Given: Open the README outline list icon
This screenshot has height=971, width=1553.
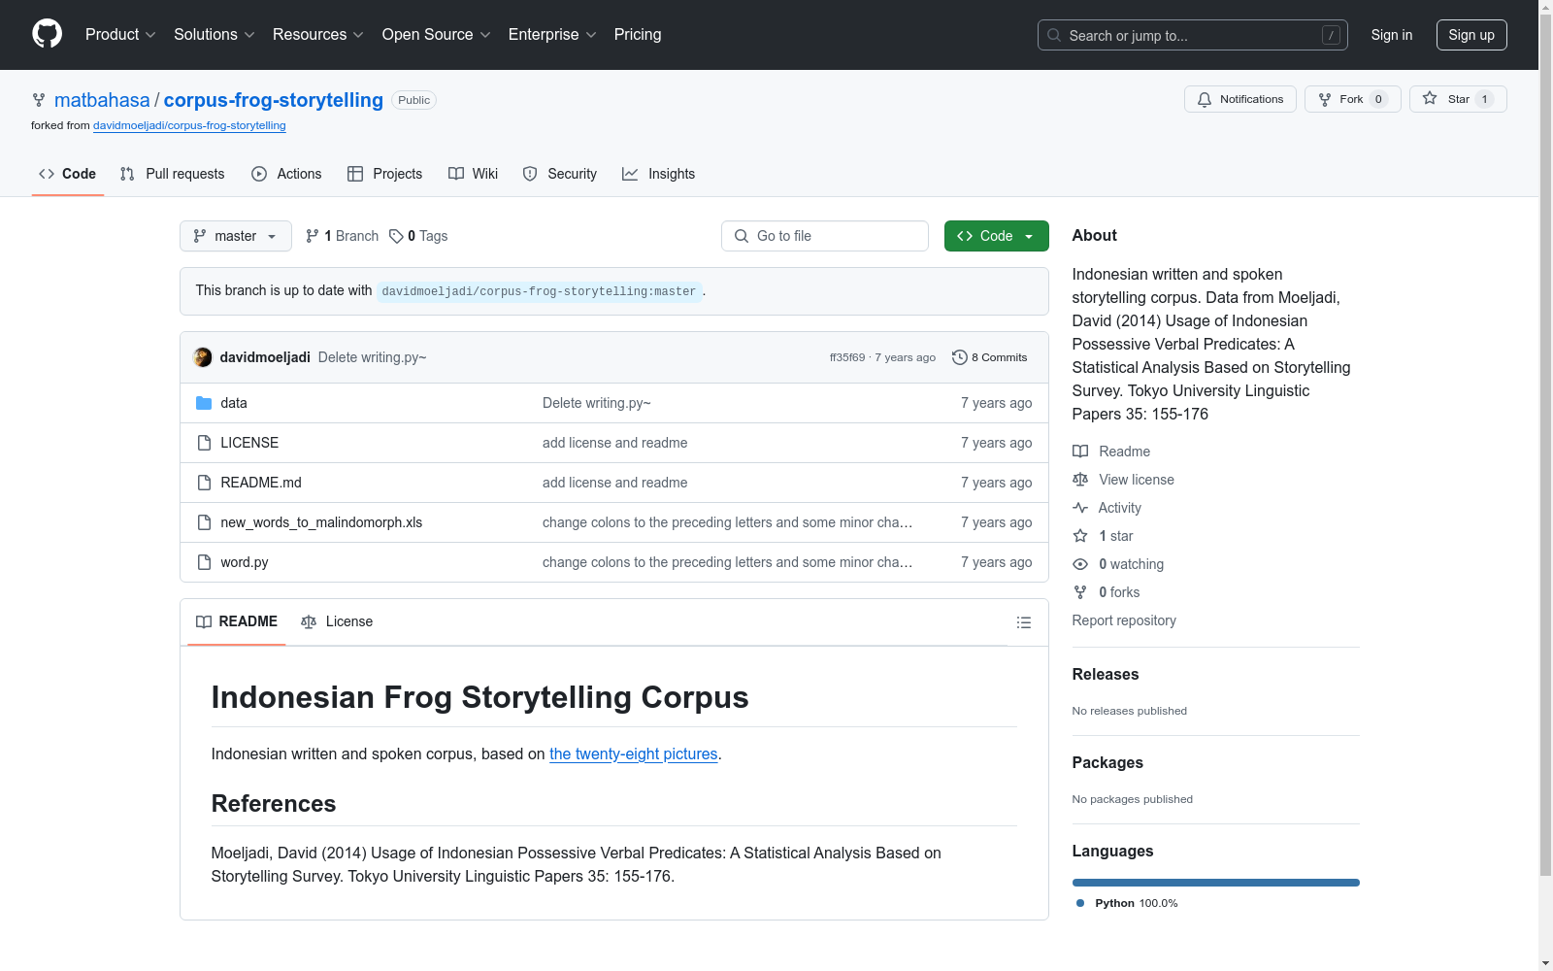Looking at the screenshot, I should tap(1024, 622).
